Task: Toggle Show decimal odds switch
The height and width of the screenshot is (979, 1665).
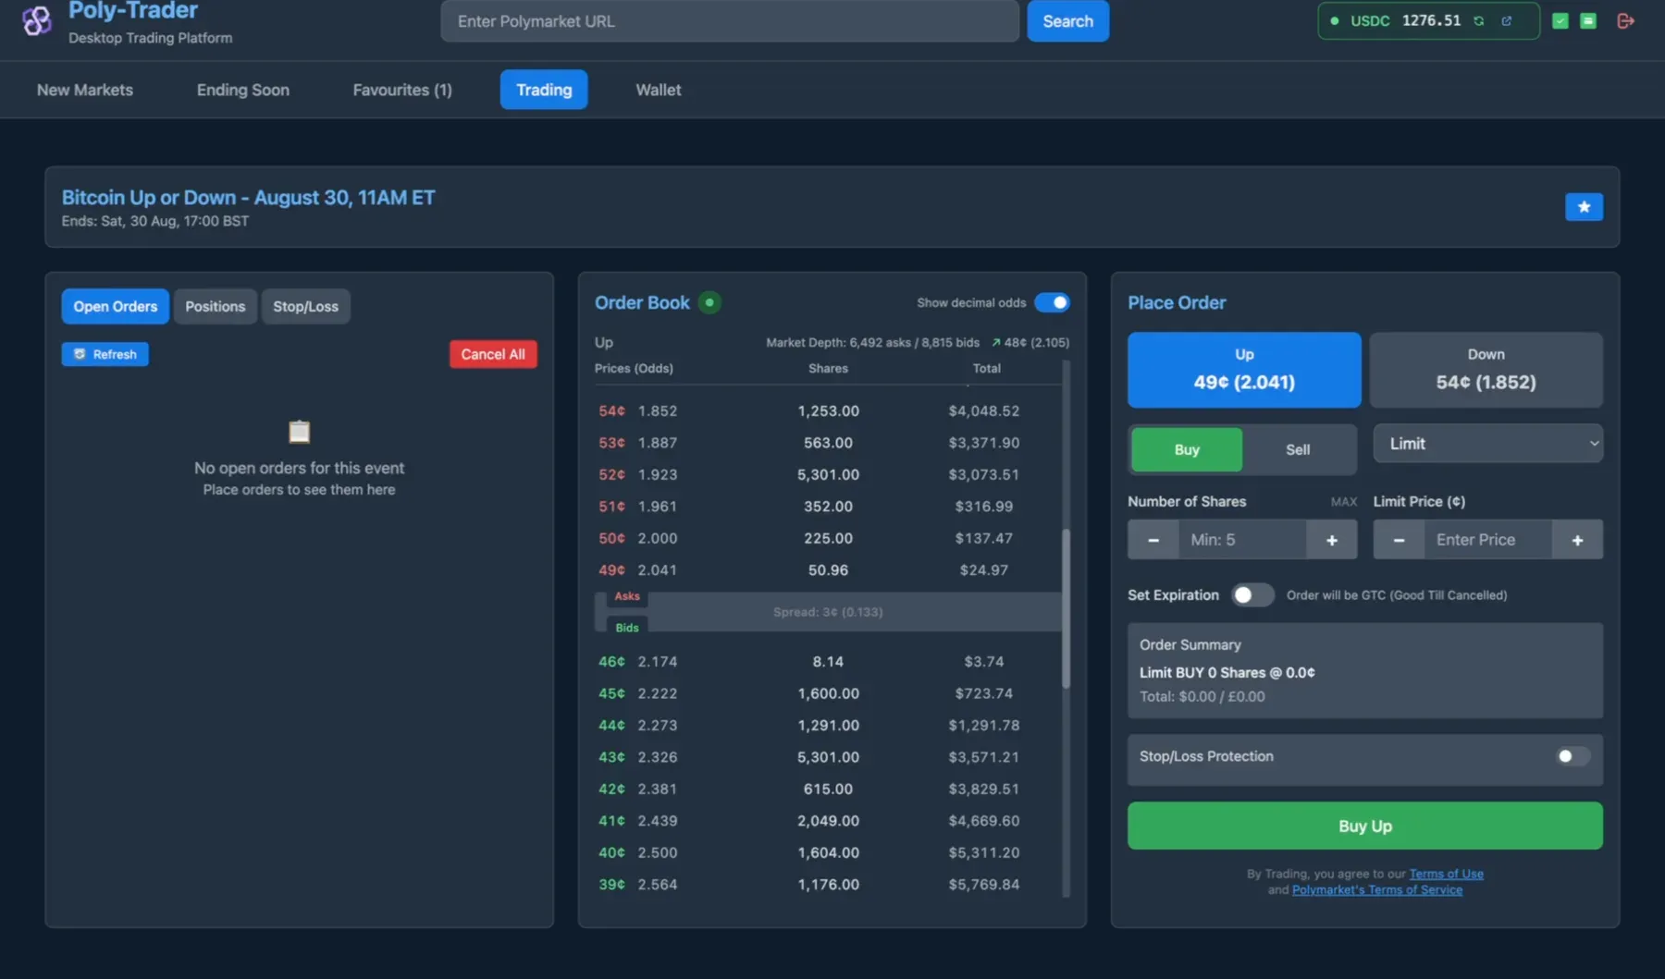Action: point(1053,302)
